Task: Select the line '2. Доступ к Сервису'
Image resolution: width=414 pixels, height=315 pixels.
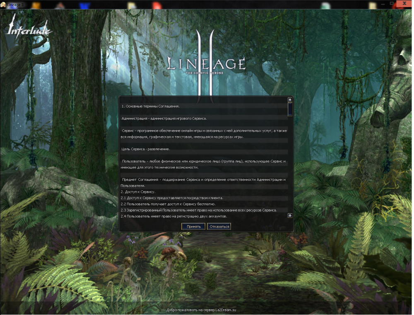Action: pyautogui.click(x=138, y=192)
